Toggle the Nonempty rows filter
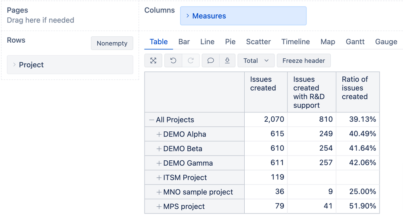 click(112, 44)
